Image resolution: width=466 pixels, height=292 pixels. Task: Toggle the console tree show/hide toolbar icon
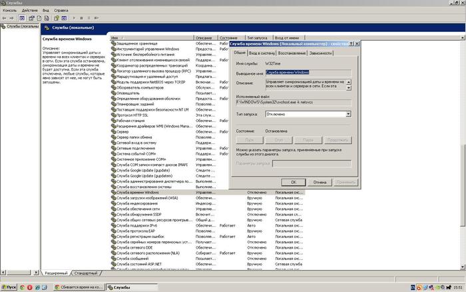(22, 18)
